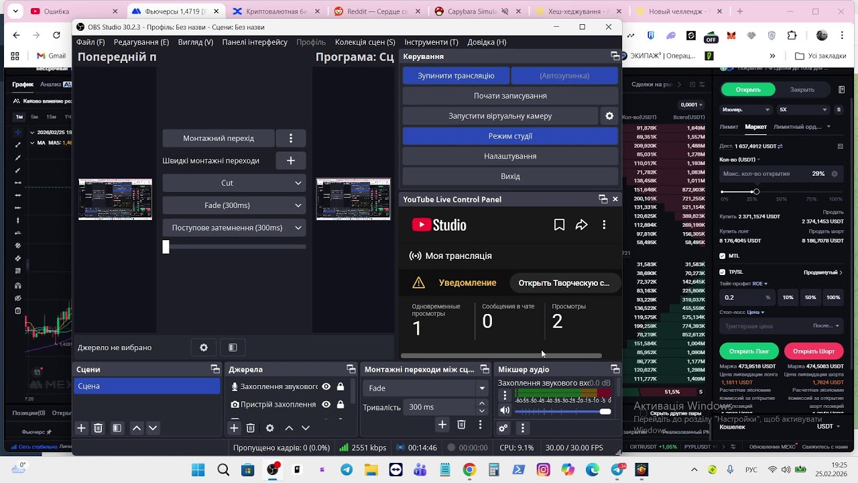This screenshot has width=858, height=483.
Task: Click Запустити віртуальну камеру button
Action: 500,116
